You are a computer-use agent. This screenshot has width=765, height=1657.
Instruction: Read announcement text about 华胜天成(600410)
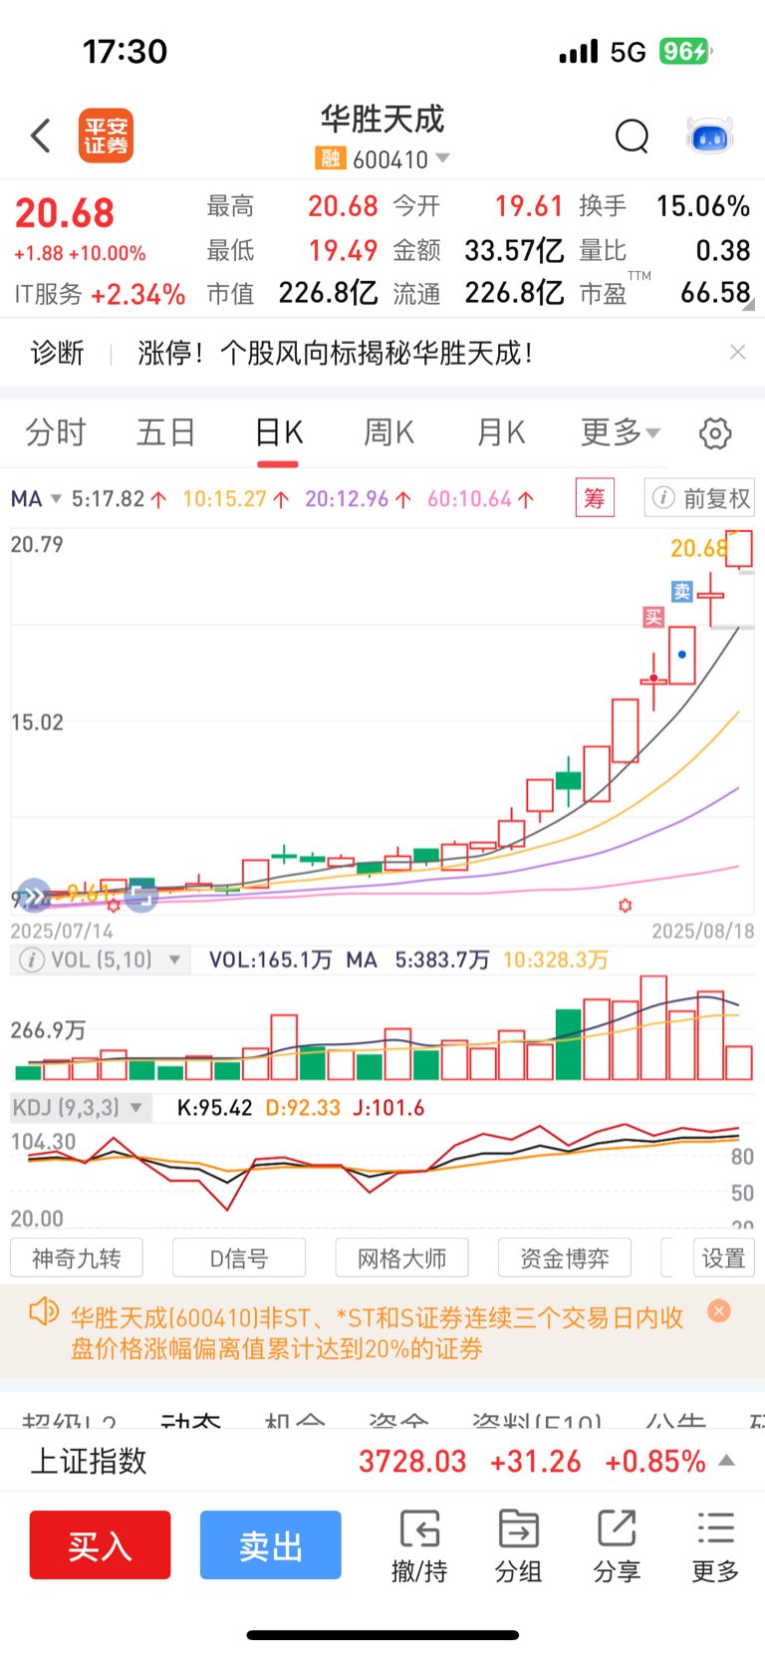pyautogui.click(x=377, y=1333)
